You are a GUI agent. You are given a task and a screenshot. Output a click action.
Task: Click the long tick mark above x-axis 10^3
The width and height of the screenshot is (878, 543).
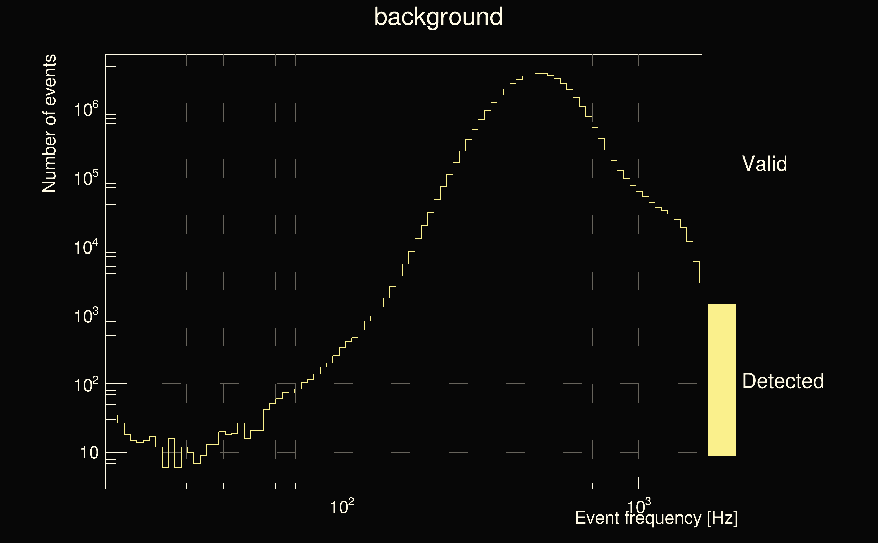point(638,482)
